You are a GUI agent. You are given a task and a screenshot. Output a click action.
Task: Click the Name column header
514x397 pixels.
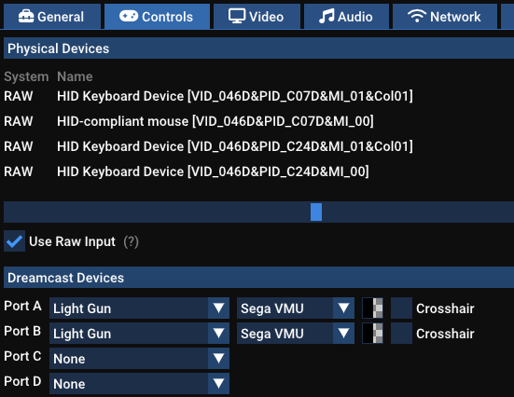click(75, 76)
